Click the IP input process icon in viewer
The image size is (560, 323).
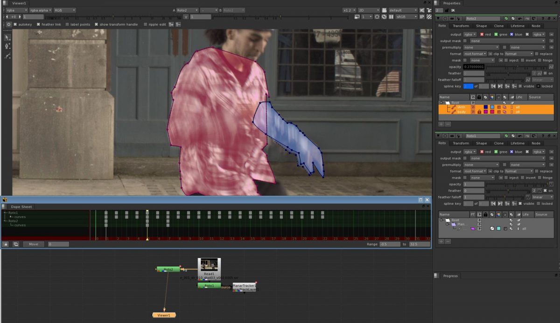422,17
